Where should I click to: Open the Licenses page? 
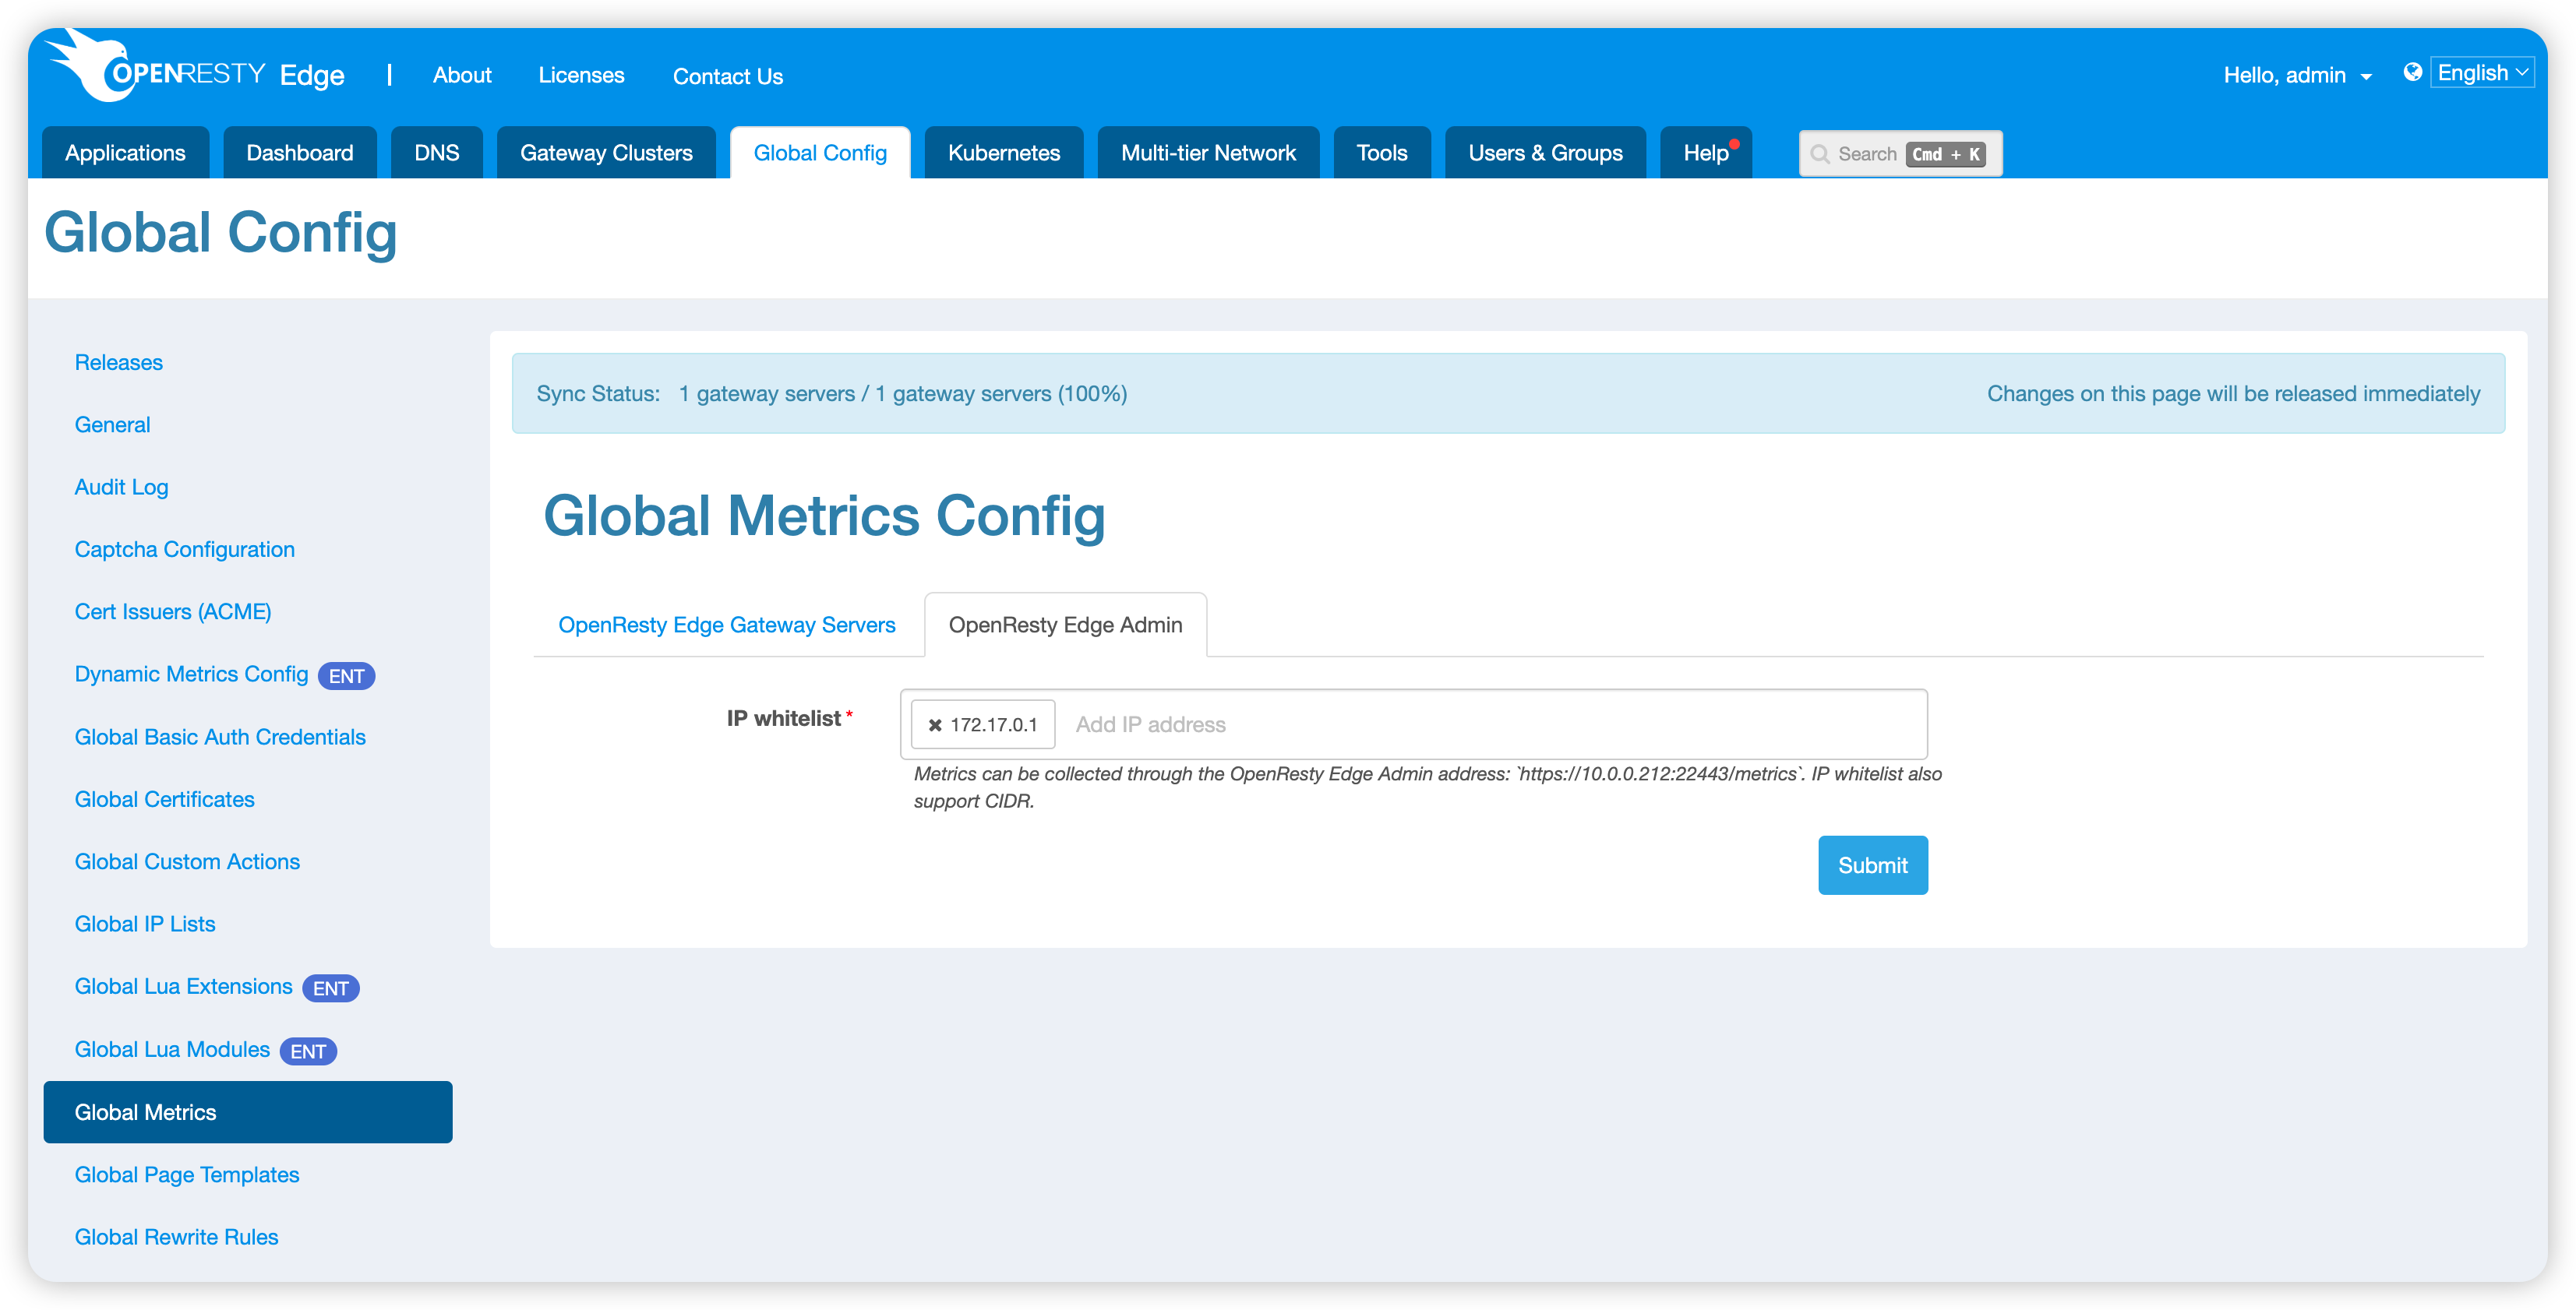coord(581,75)
